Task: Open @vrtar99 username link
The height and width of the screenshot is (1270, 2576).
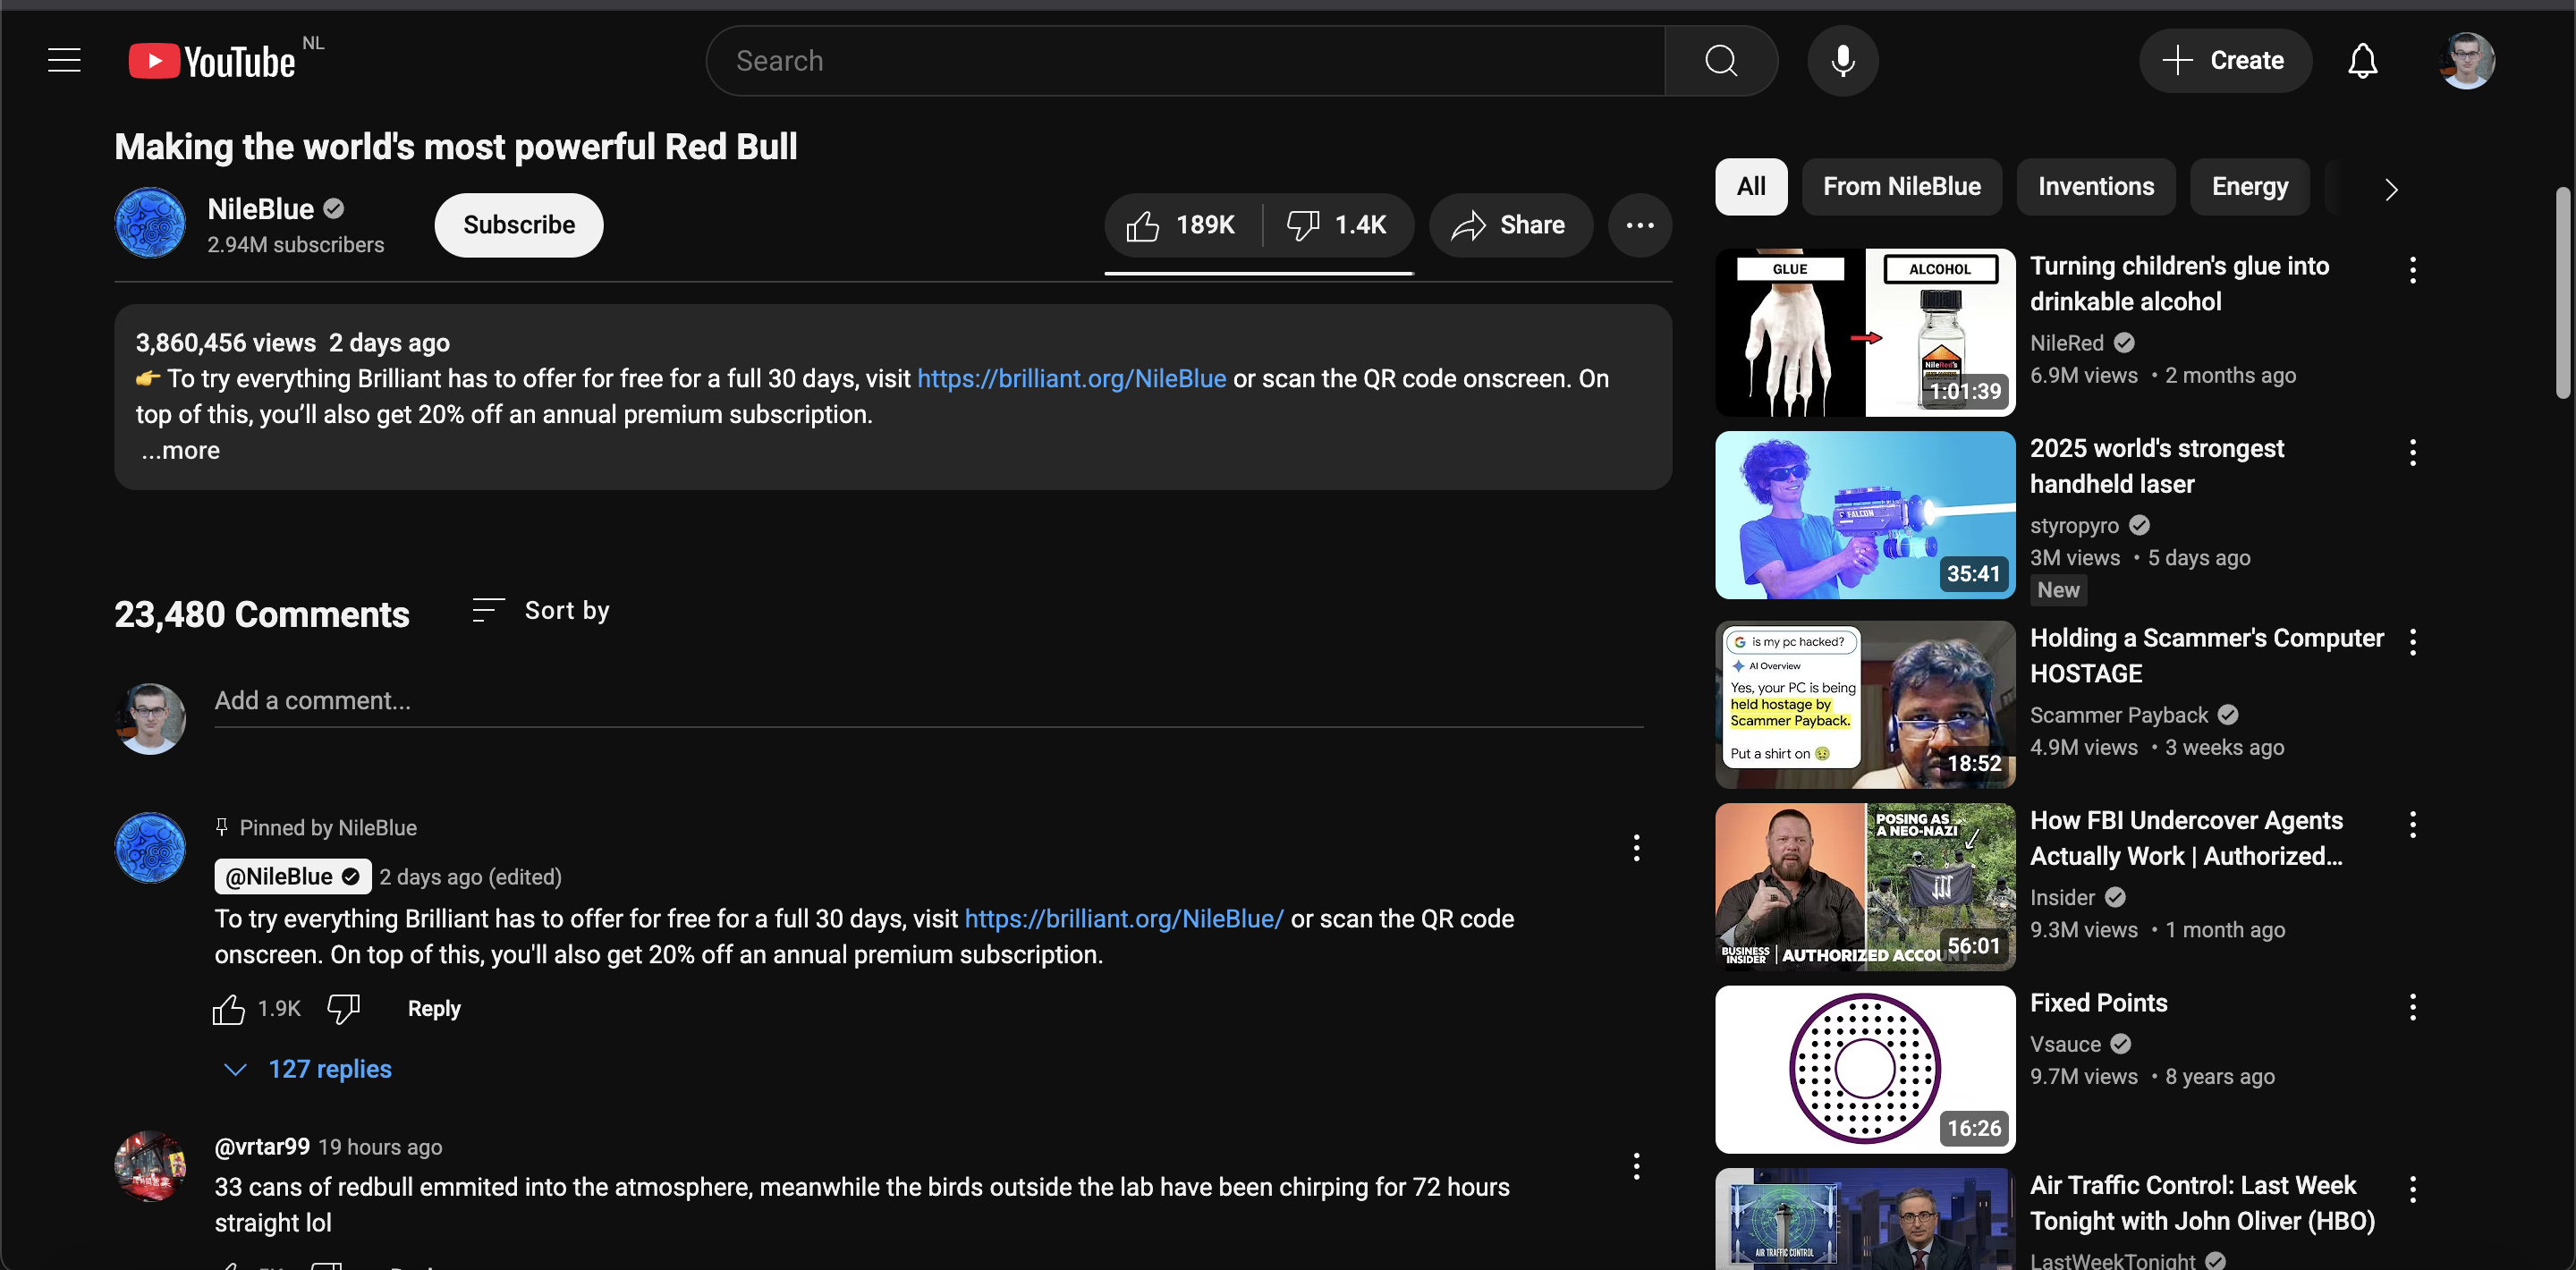Action: click(262, 1147)
